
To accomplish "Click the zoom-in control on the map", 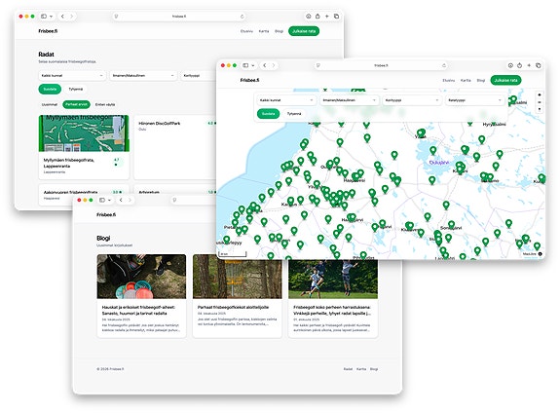I will (x=539, y=95).
